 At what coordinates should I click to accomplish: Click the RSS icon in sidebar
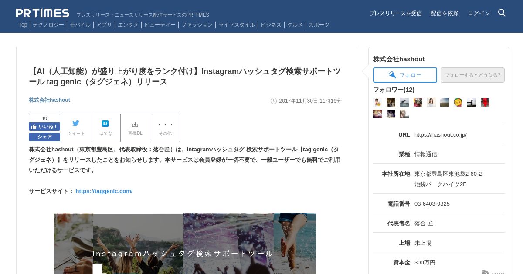coord(486,273)
